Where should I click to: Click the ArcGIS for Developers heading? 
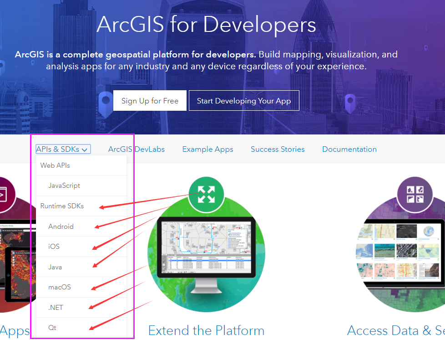[206, 25]
